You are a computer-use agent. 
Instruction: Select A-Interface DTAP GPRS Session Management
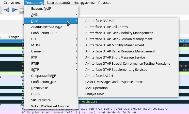tap(128, 39)
